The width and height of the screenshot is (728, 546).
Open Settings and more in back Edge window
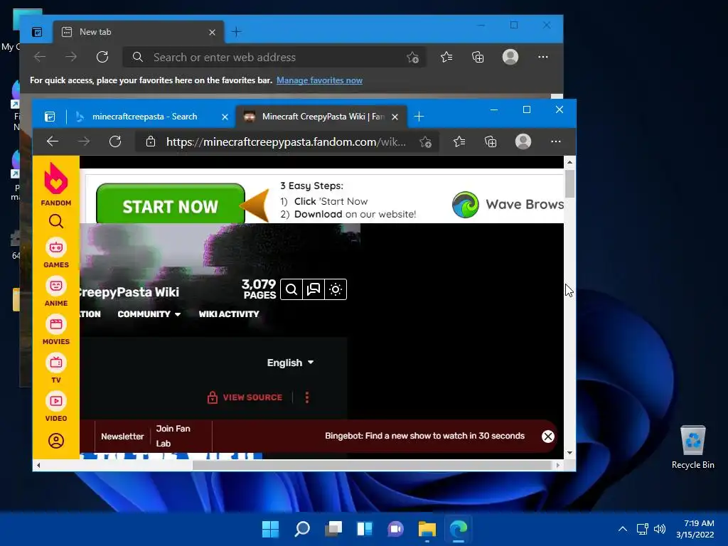542,57
